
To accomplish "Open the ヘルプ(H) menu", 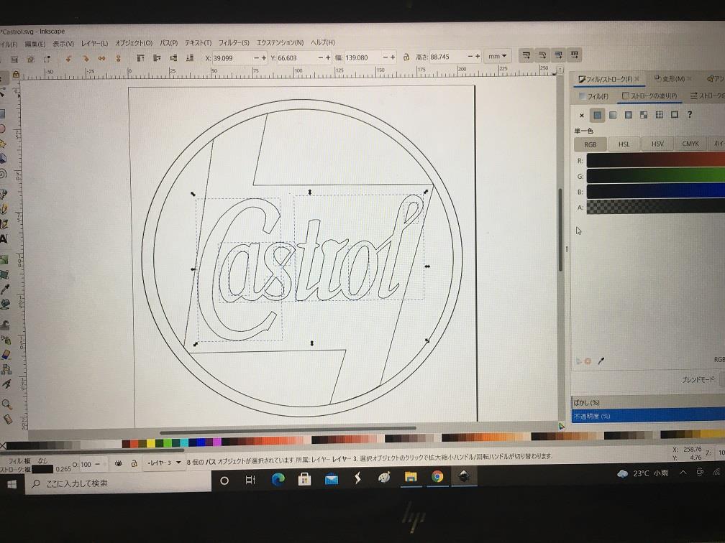I will tap(323, 42).
